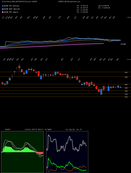Click the previous low value 344.00
The width and height of the screenshot is (131, 173).
tap(85, 10)
